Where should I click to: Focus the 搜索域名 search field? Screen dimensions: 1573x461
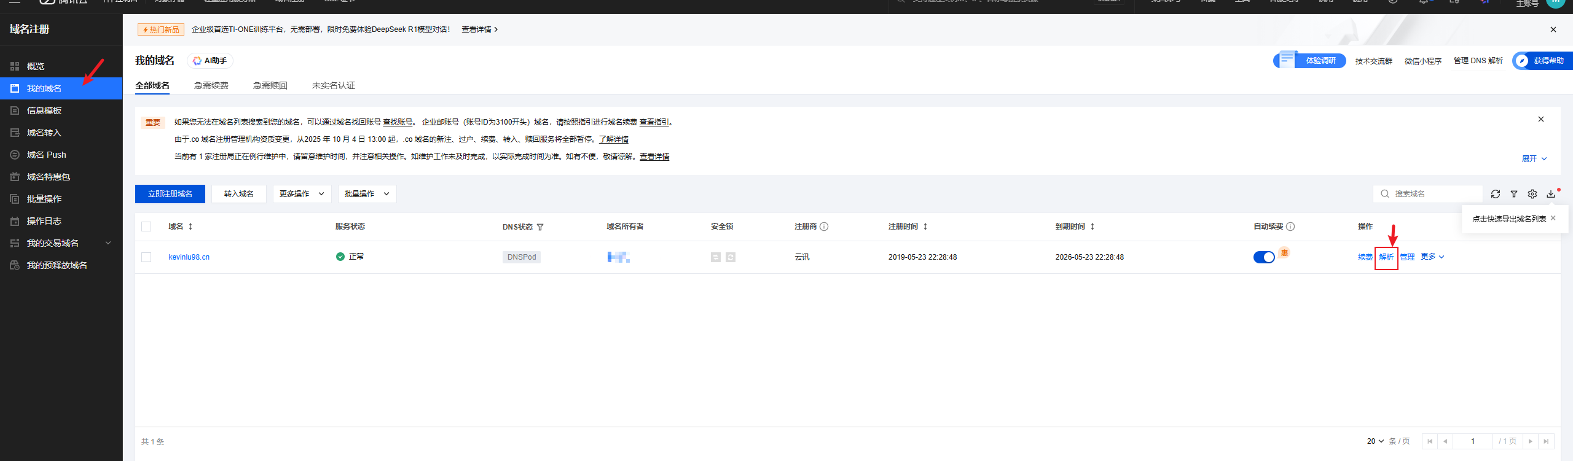point(1428,194)
